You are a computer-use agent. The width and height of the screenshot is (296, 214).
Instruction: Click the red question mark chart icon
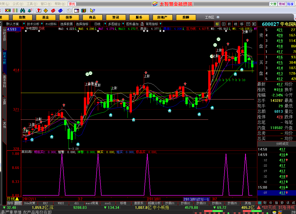(x=38, y=11)
